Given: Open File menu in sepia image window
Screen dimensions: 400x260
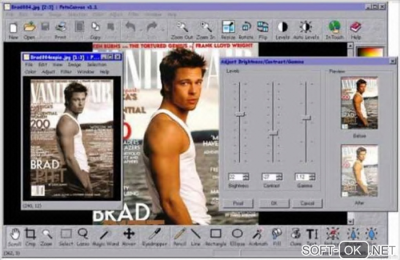Looking at the screenshot, I should pyautogui.click(x=29, y=65).
